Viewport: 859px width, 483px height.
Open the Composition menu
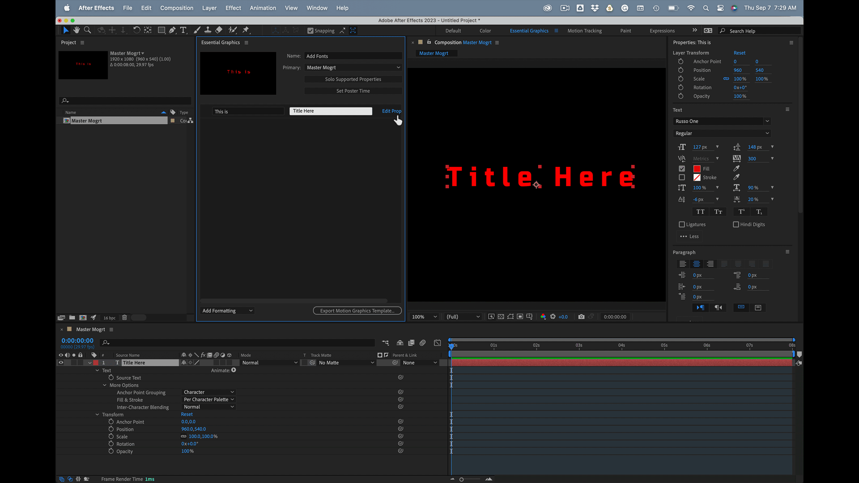[x=177, y=8]
